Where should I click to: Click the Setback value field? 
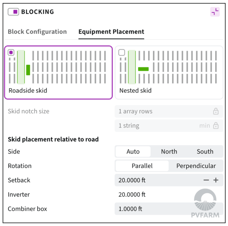click(157, 180)
